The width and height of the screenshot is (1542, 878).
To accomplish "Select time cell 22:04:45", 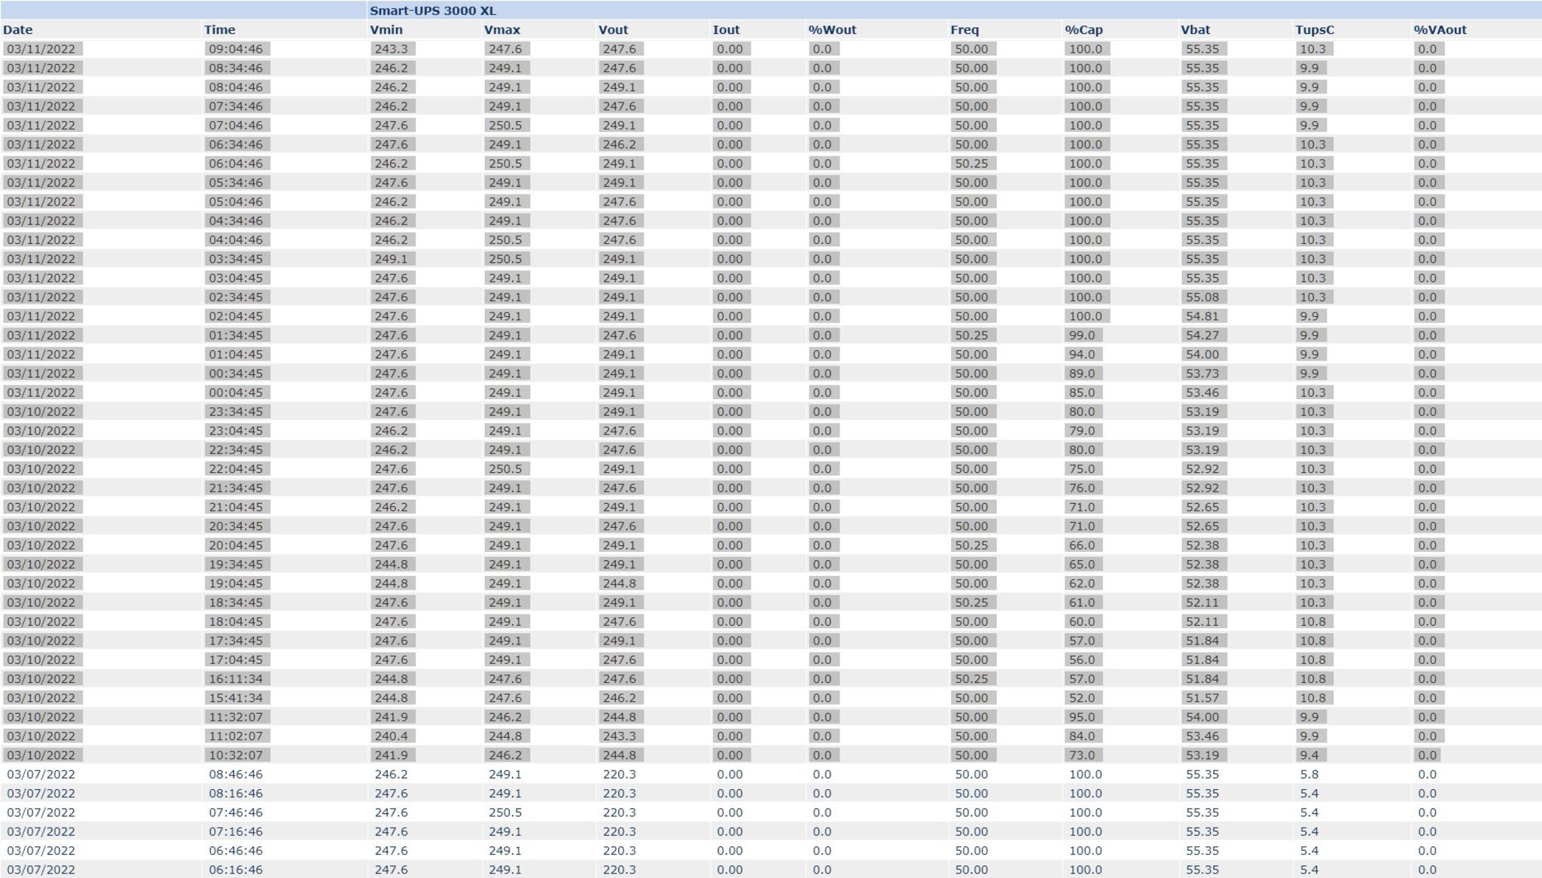I will 236,469.
